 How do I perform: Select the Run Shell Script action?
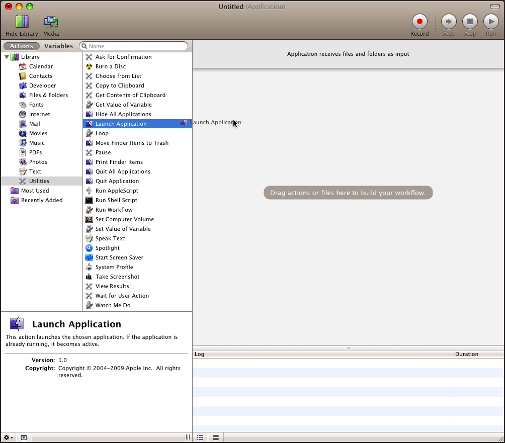[116, 200]
